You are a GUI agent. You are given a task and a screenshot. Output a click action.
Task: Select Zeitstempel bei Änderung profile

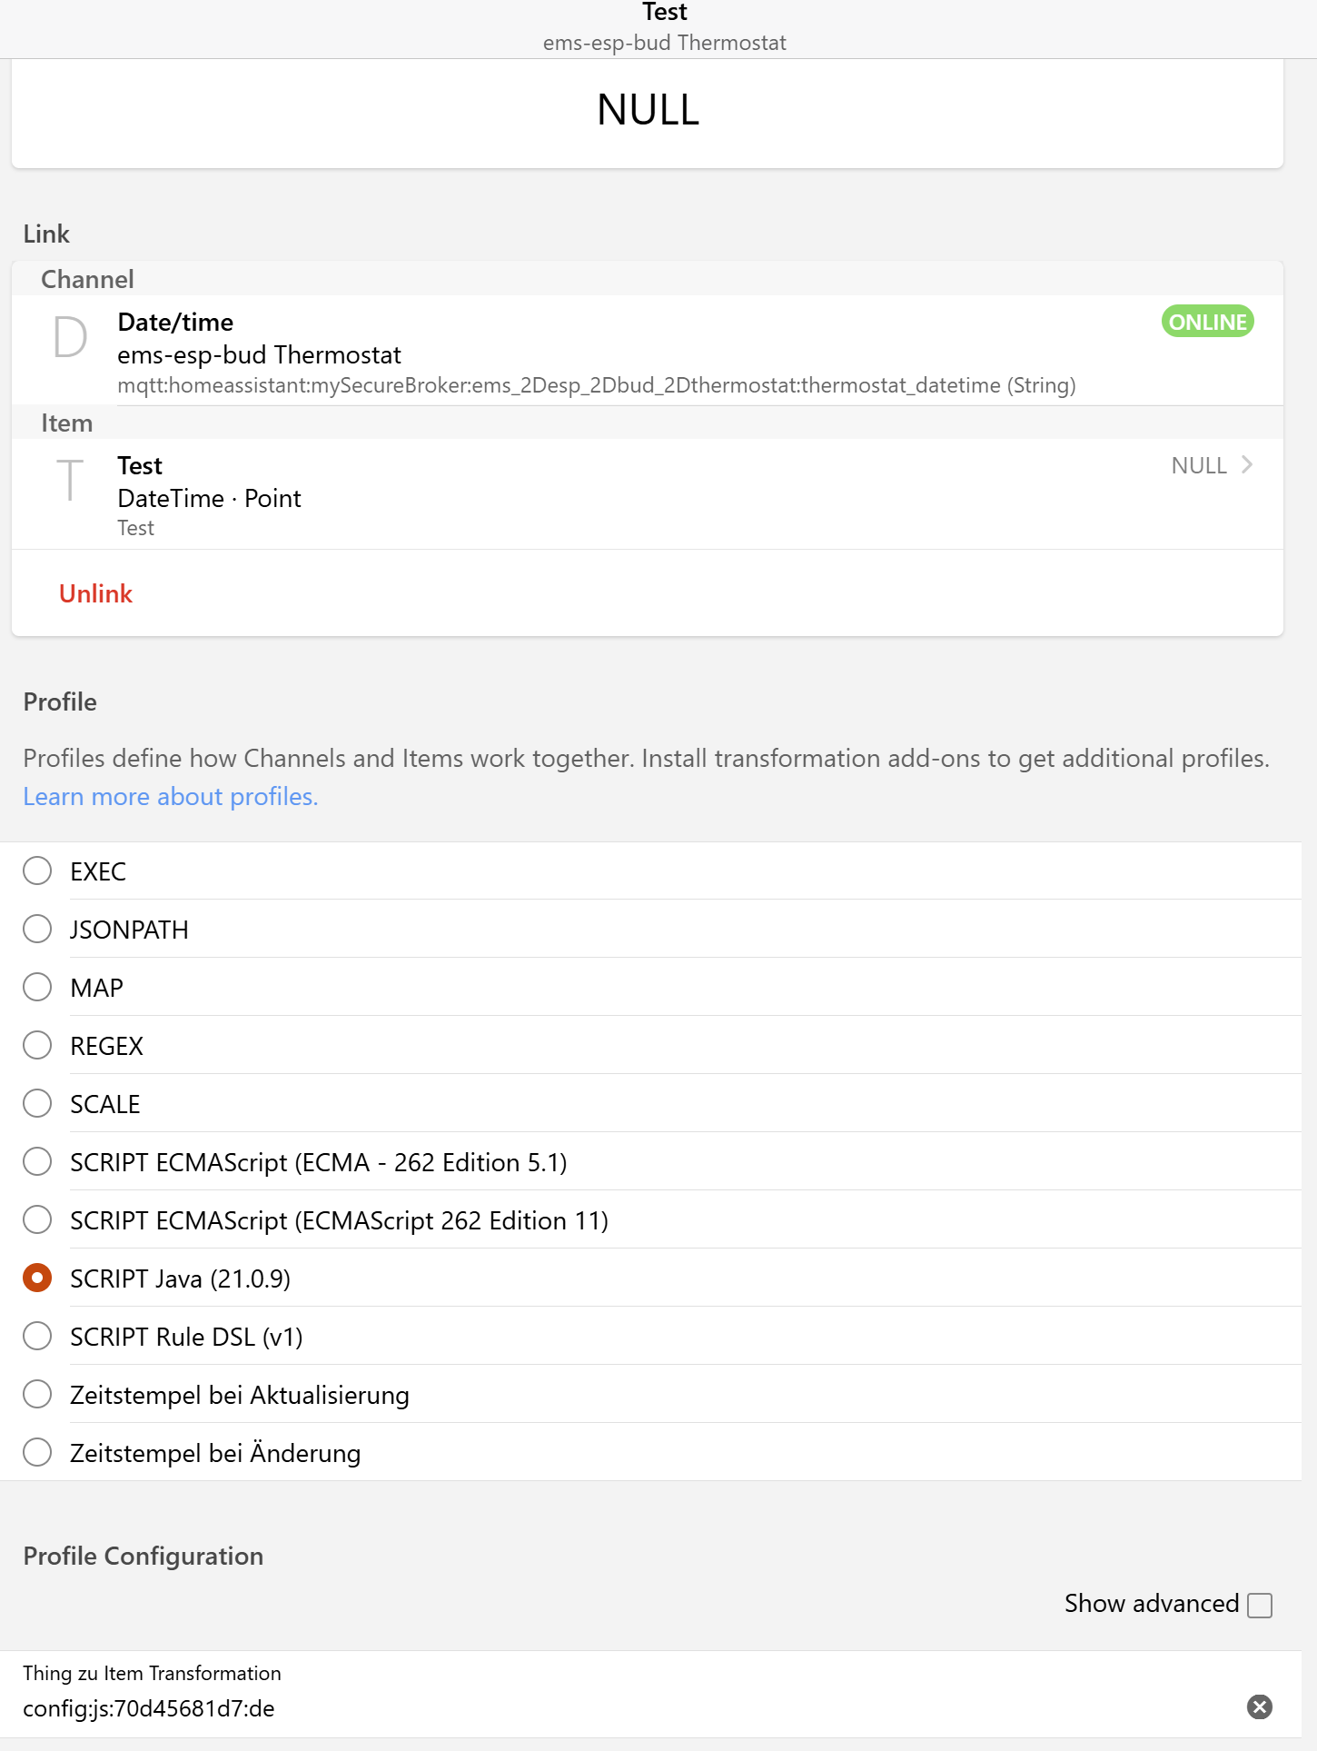coord(37,1452)
